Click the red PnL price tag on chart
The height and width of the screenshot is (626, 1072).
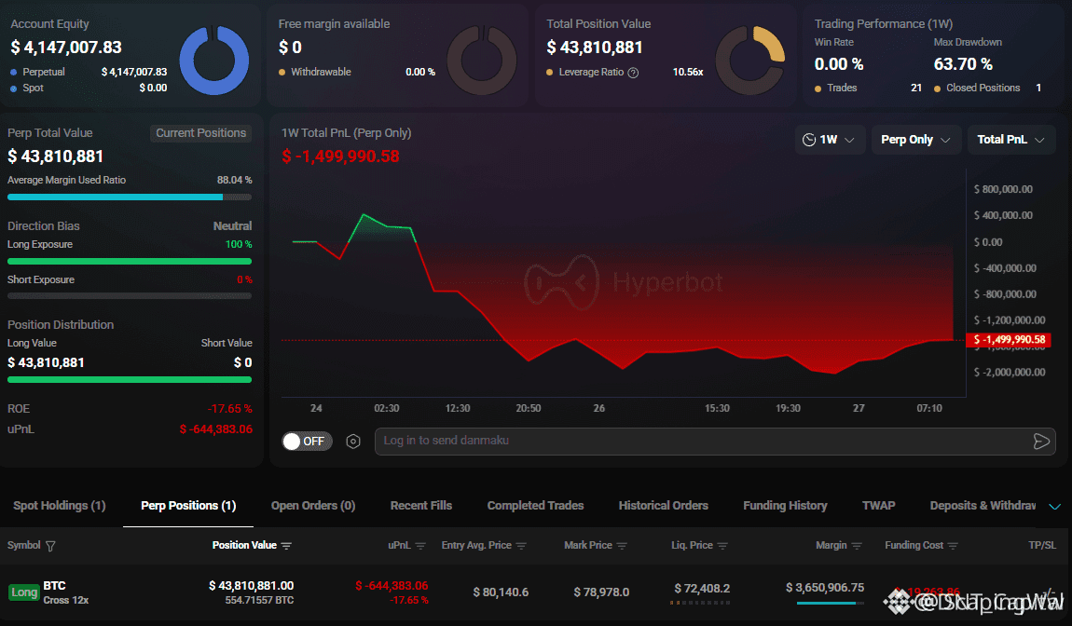(1010, 340)
